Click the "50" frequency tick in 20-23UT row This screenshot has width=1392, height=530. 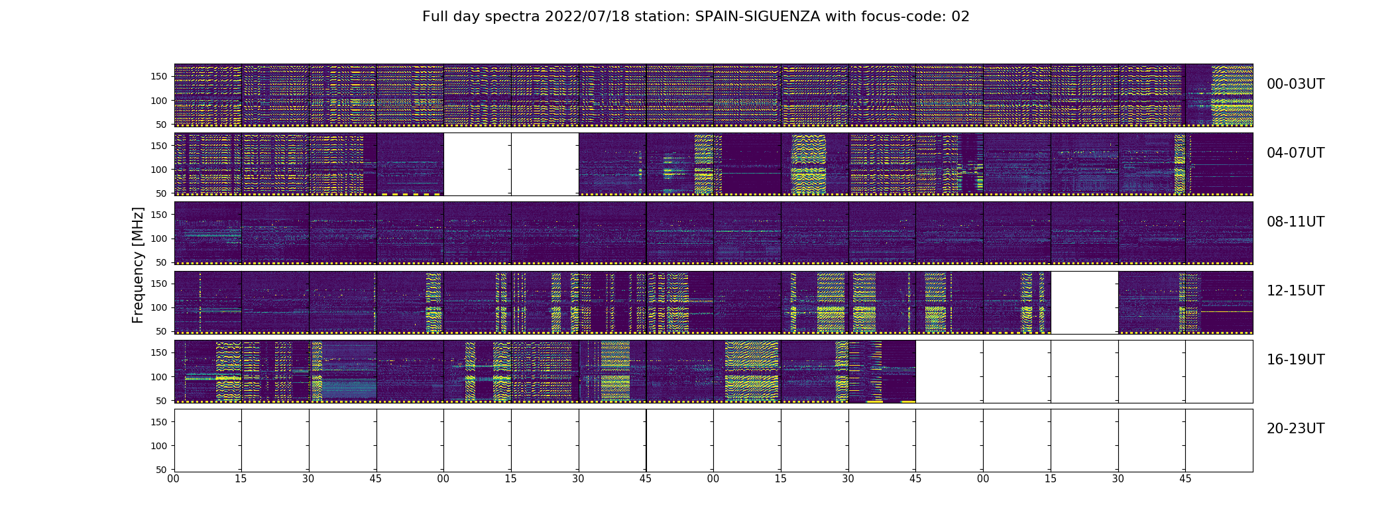coord(161,470)
